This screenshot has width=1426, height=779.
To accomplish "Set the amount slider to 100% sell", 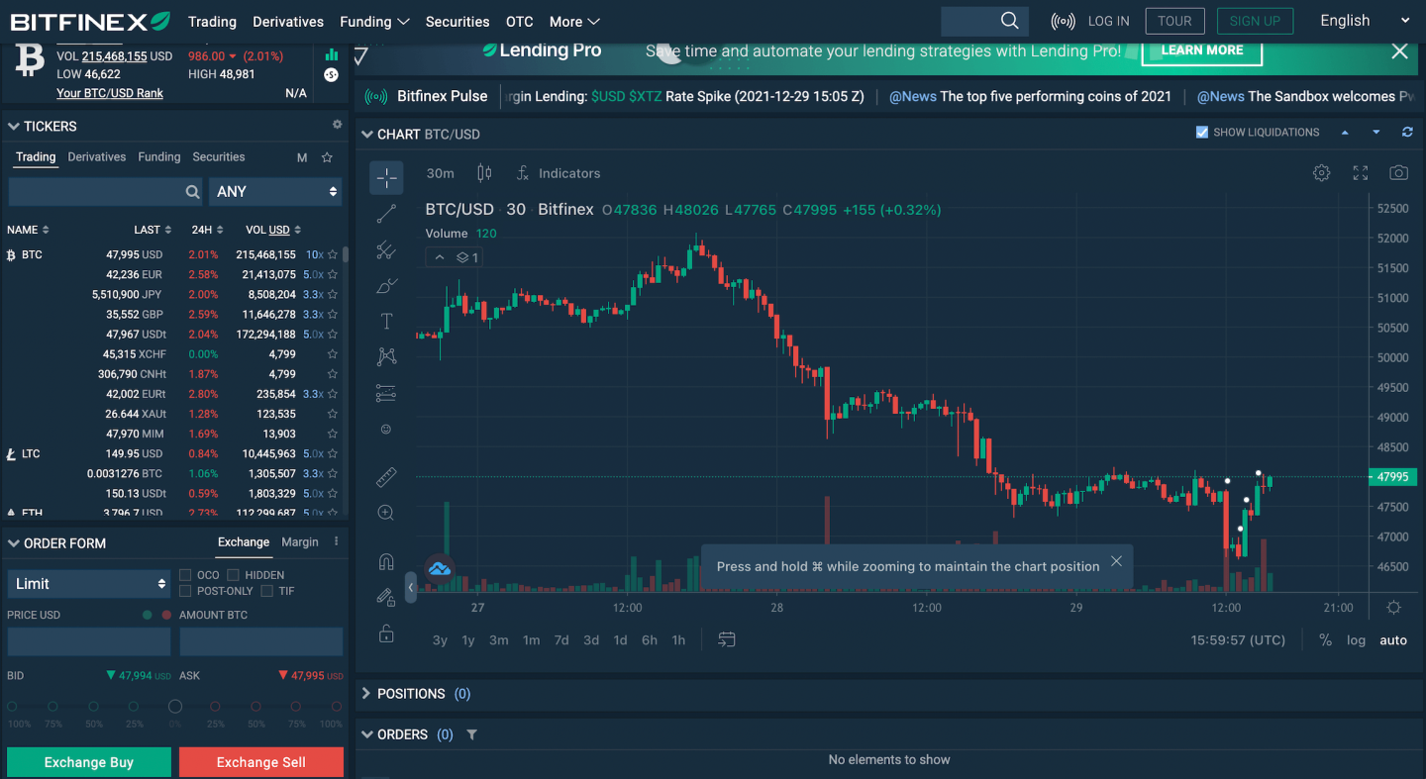I will 338,707.
